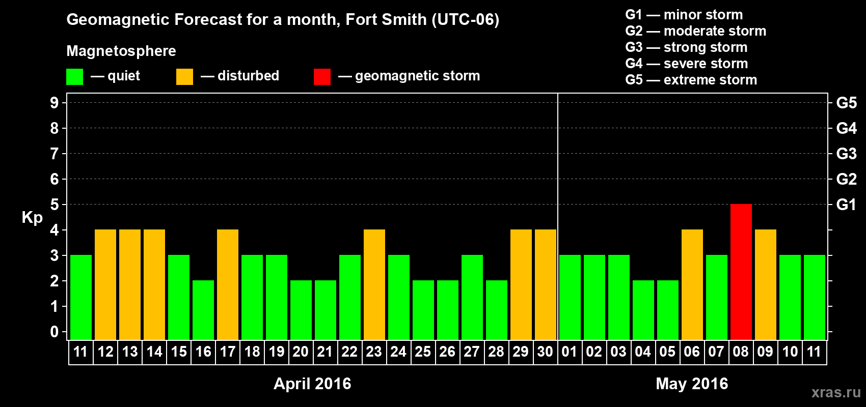Screen dimensions: 866x407
Task: Click the Kp axis value 7
Action: (x=55, y=154)
